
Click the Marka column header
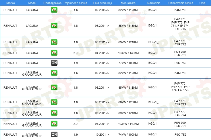click(11, 3)
